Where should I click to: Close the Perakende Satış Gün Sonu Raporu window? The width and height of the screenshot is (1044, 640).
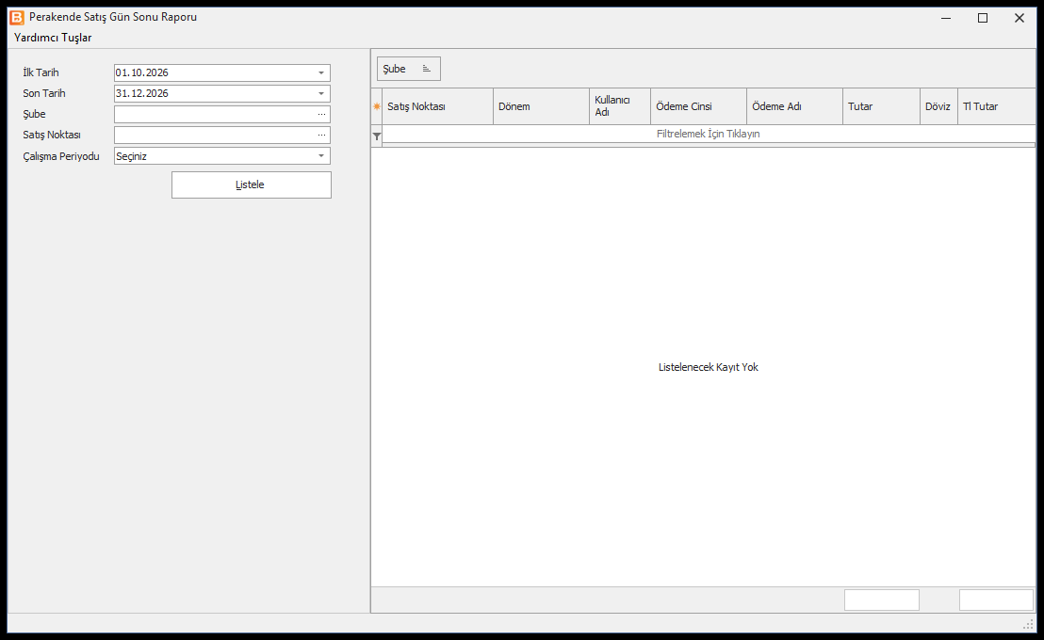pyautogui.click(x=1020, y=18)
